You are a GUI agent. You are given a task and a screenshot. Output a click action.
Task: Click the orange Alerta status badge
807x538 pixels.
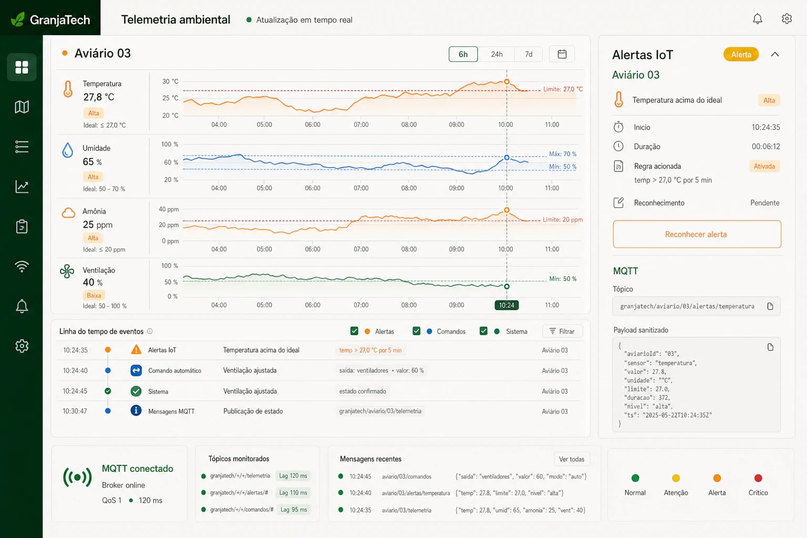(x=741, y=55)
